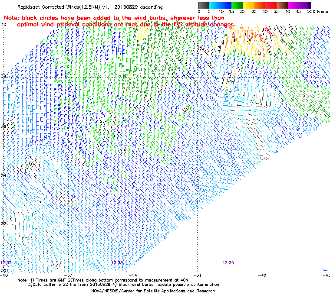This screenshot has height=298, width=330.
Task: Click the cyan 5-10 knots legend color
Action: click(214, 5)
